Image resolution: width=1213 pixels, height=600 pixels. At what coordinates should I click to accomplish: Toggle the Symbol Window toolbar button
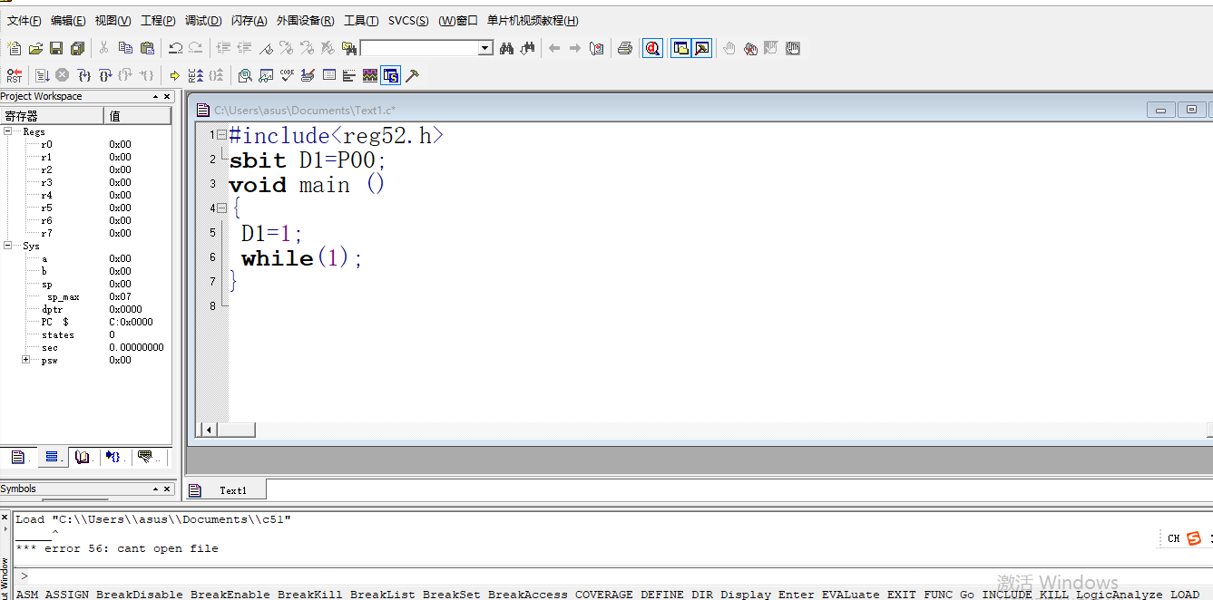point(391,76)
